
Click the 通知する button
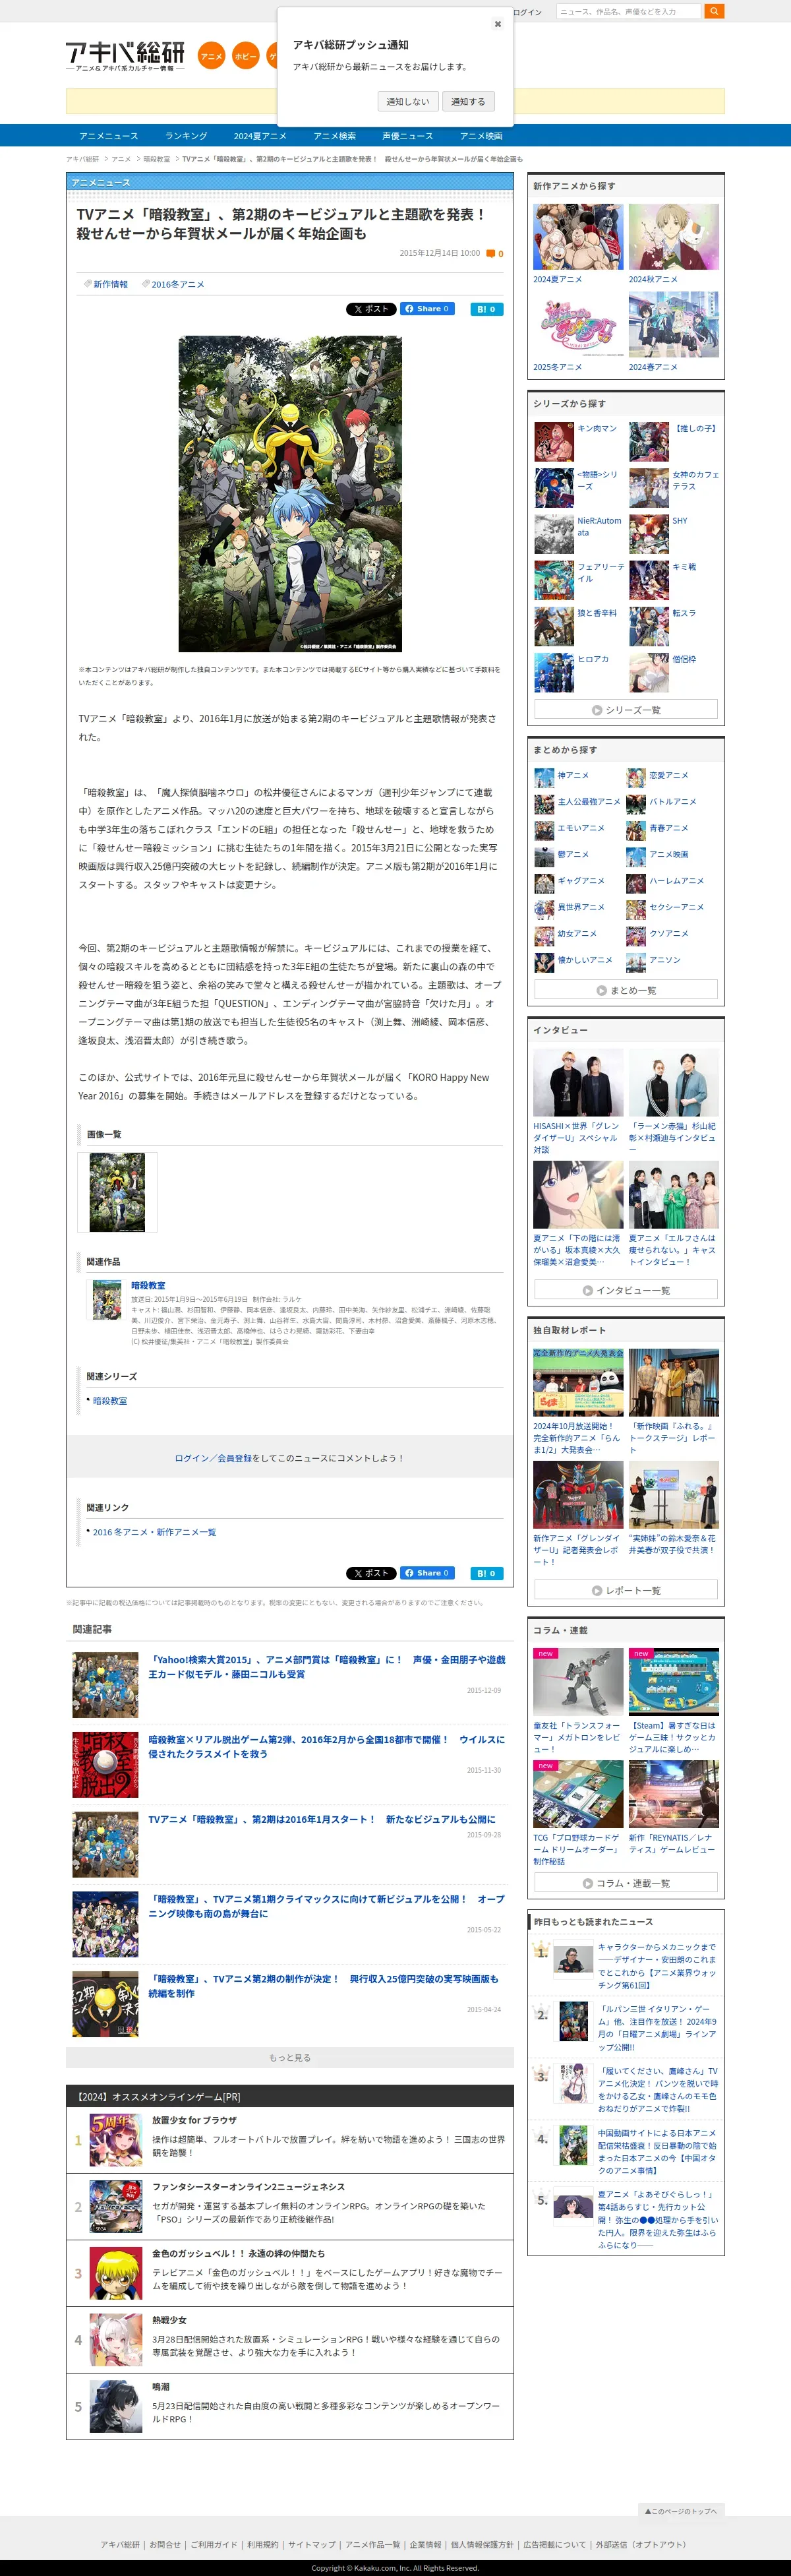click(x=468, y=101)
